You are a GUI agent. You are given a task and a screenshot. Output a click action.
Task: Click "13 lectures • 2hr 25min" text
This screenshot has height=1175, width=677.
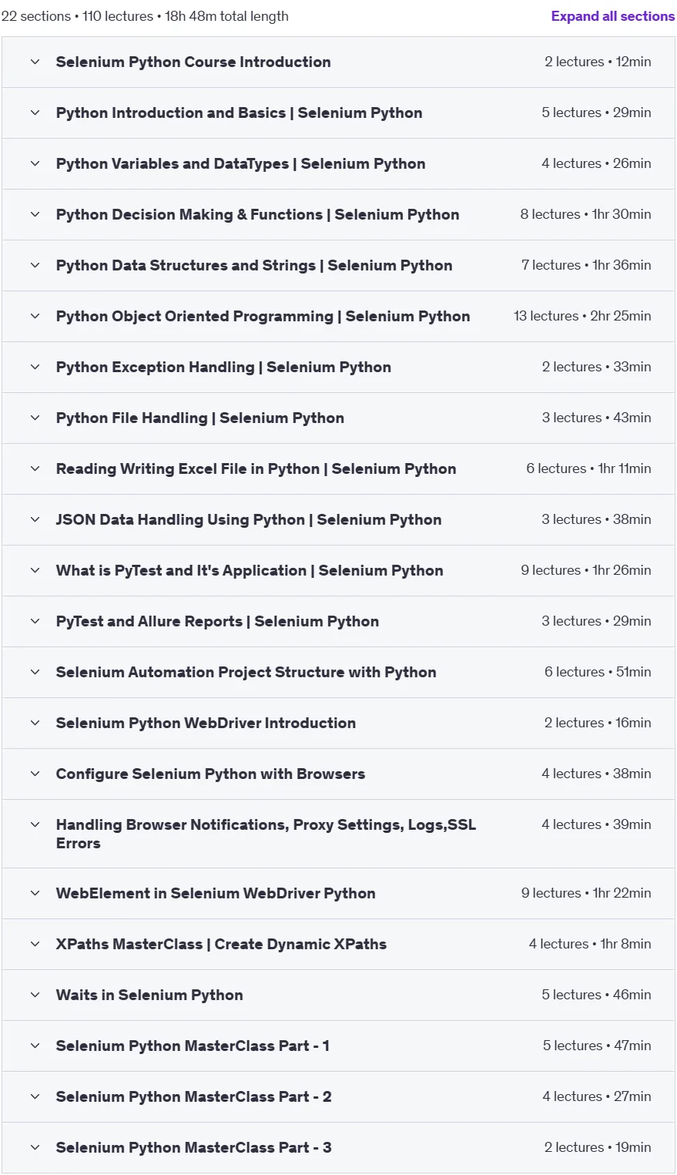click(582, 316)
